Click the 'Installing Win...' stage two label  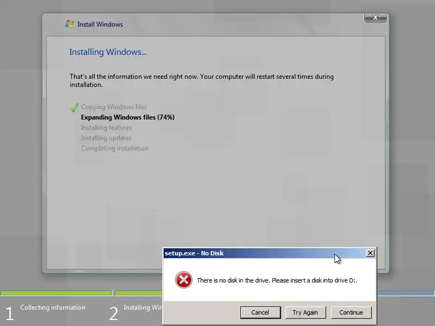click(143, 308)
